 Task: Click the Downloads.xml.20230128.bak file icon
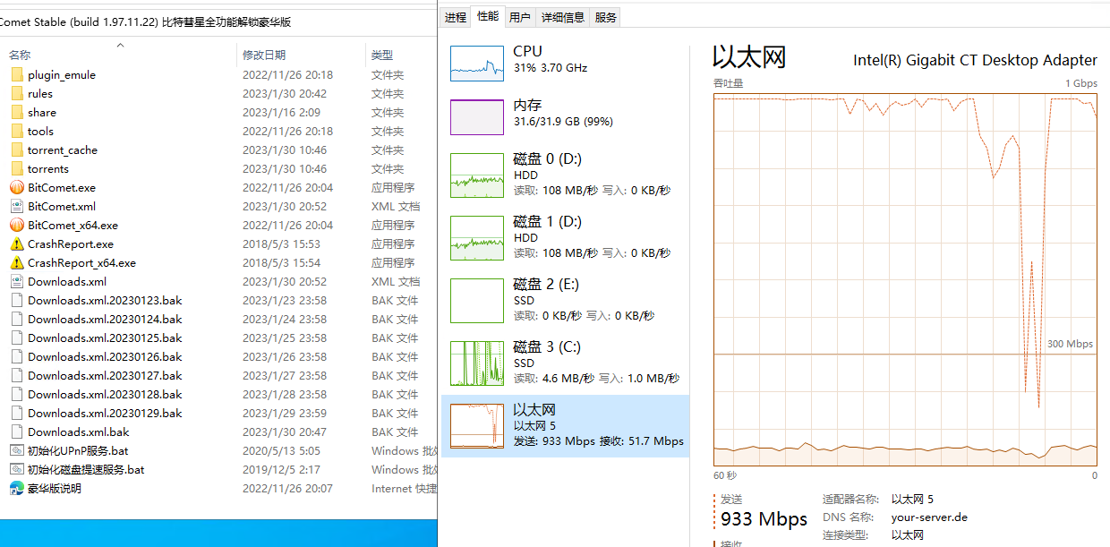tap(17, 395)
